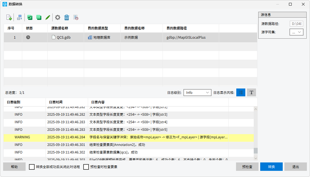This screenshot has height=177, width=310.
Task: Click the green pencil edit icon
Action: (48, 17)
